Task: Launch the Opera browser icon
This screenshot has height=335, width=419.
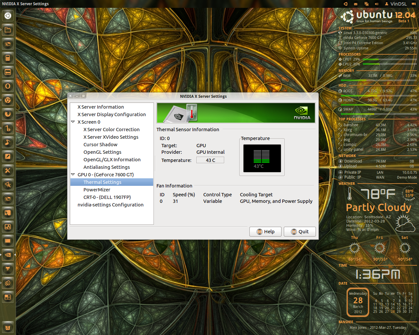Action: pyautogui.click(x=8, y=86)
